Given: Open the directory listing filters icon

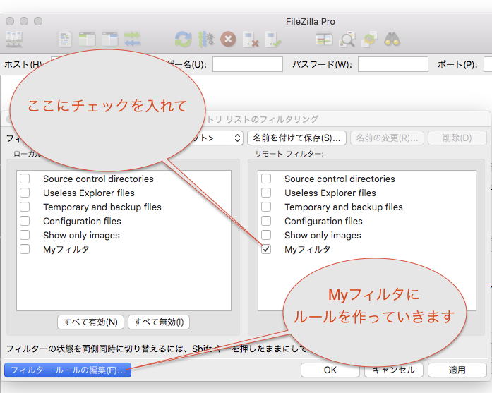Looking at the screenshot, I should (x=325, y=40).
